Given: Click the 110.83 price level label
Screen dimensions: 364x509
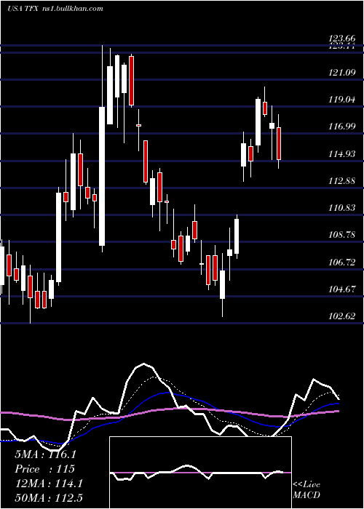Looking at the screenshot, I should pos(342,208).
